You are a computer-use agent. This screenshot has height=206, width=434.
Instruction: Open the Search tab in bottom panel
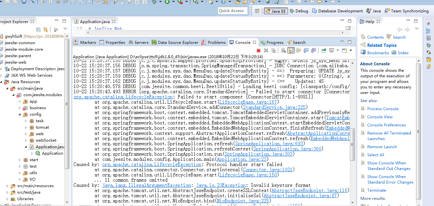[x=296, y=42]
